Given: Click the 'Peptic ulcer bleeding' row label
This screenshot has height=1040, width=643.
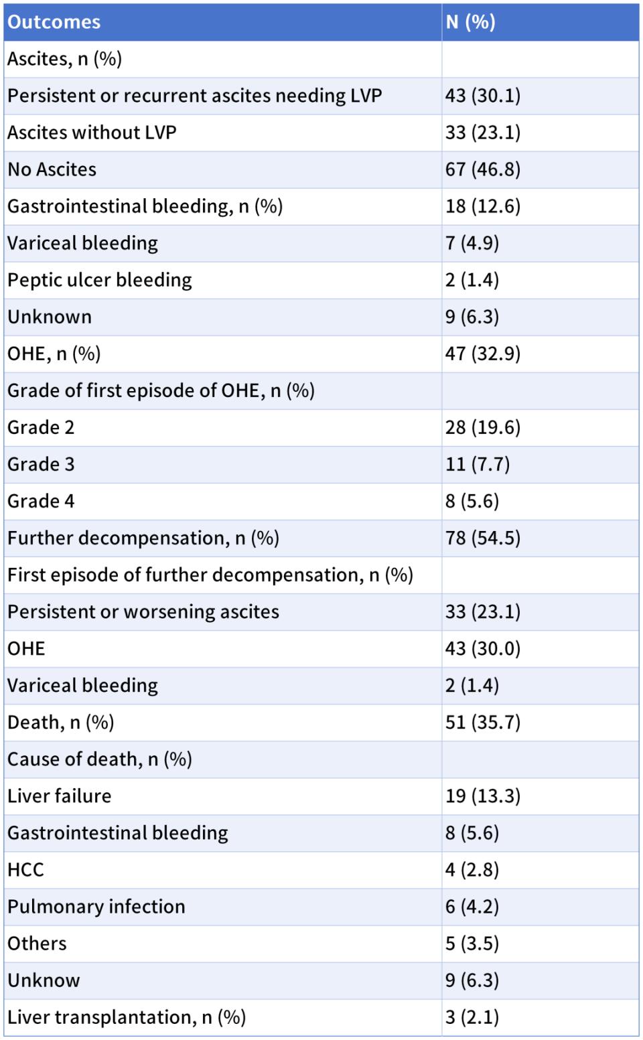Looking at the screenshot, I should [100, 280].
